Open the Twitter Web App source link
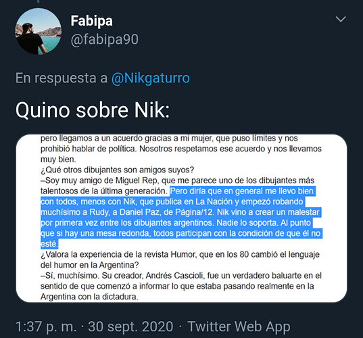This screenshot has width=363, height=338. tap(239, 327)
